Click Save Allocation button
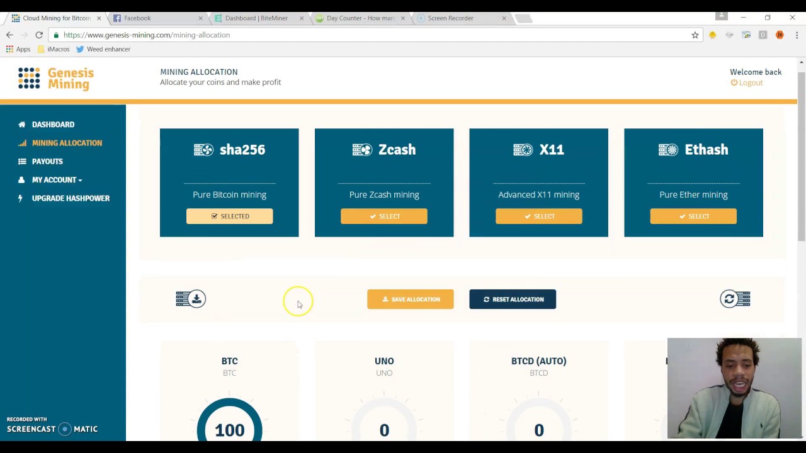The image size is (806, 453). [x=411, y=299]
